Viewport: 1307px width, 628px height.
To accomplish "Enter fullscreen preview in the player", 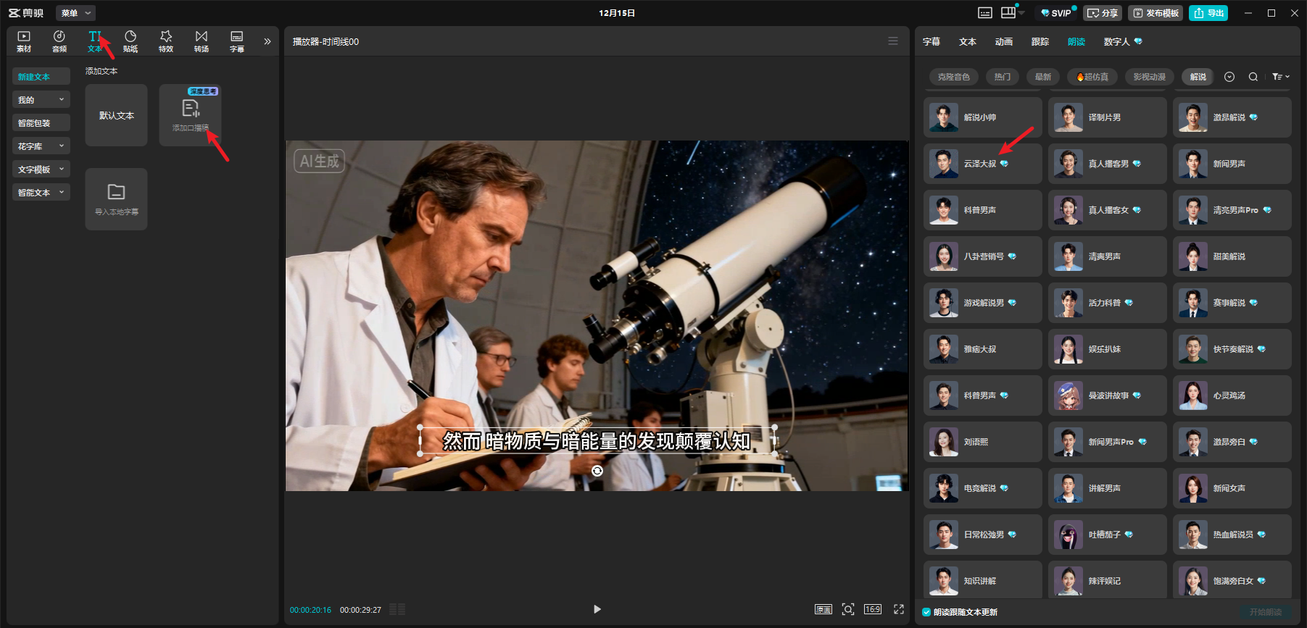I will click(899, 609).
